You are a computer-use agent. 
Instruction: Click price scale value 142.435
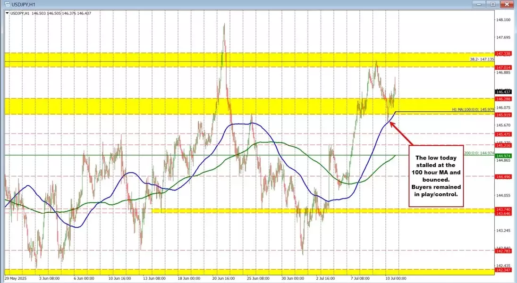point(503,266)
